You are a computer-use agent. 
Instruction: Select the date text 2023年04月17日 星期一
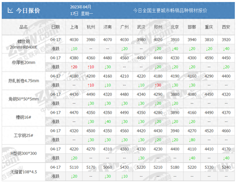tap(81, 10)
